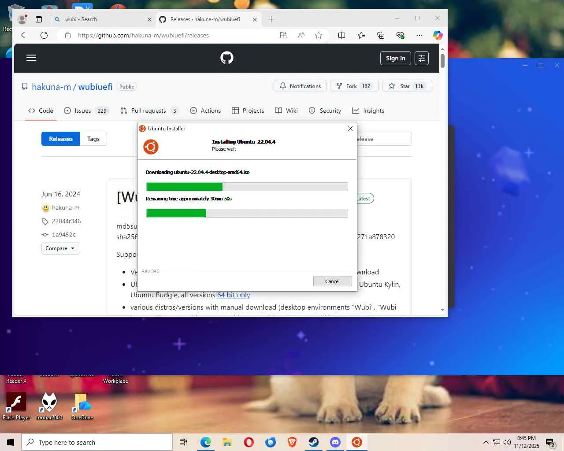Viewport: 564px width, 451px height.
Task: Focus the Edge address bar URL
Action: 143,35
